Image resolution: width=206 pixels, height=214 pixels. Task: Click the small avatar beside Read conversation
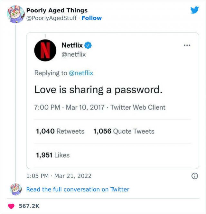pyautogui.click(x=16, y=190)
